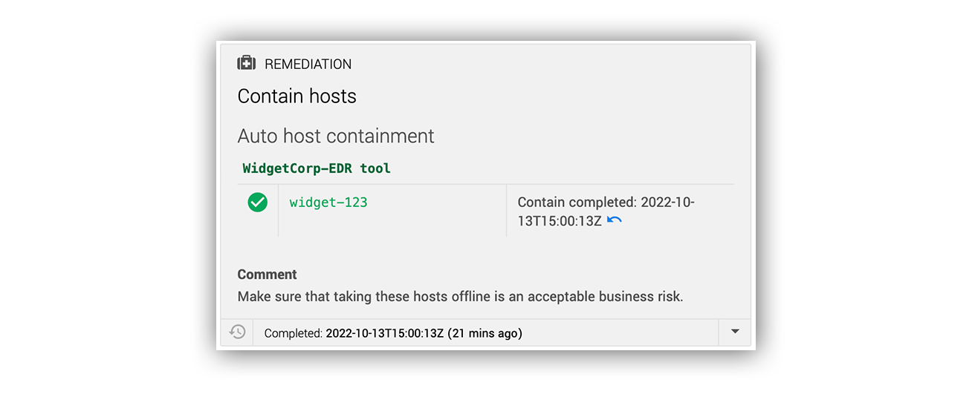Open the widget-123 host link
The width and height of the screenshot is (972, 394).
(x=328, y=202)
